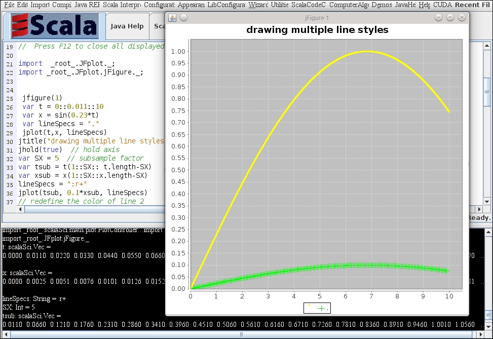Place cursor on code line jhold(true)
The width and height of the screenshot is (493, 339).
point(40,149)
